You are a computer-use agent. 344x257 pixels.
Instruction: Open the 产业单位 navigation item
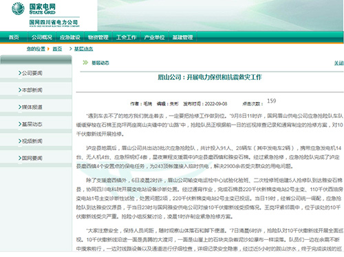point(154,37)
